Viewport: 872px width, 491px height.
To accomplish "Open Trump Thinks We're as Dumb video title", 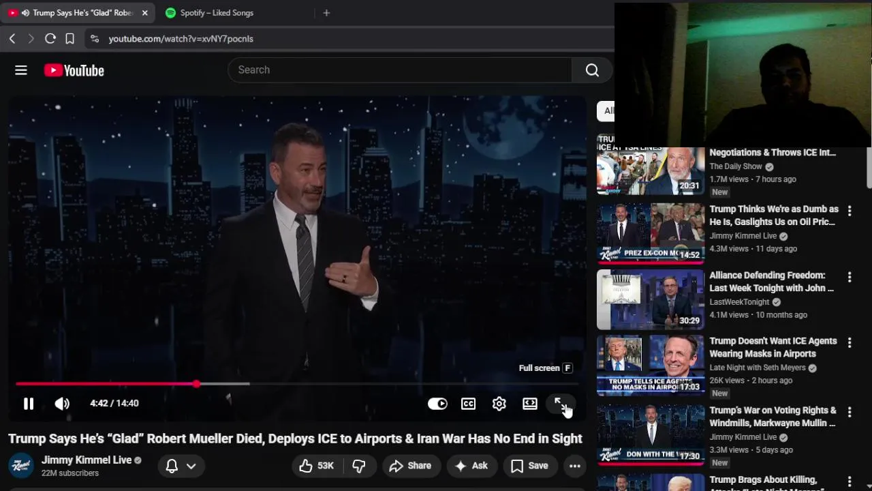I will pyautogui.click(x=774, y=215).
